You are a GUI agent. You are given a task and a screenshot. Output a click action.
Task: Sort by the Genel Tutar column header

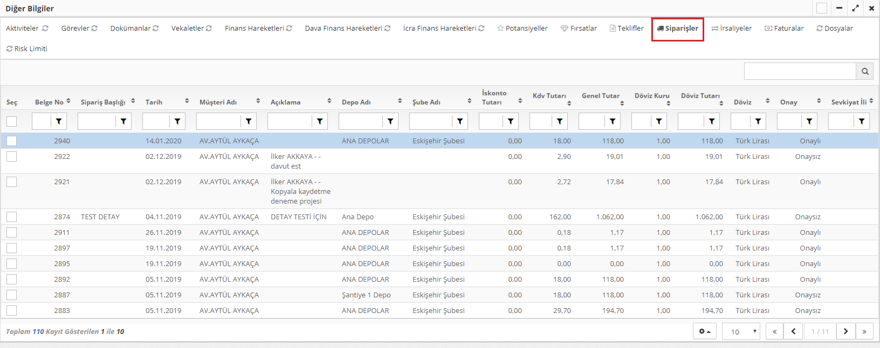tap(601, 96)
